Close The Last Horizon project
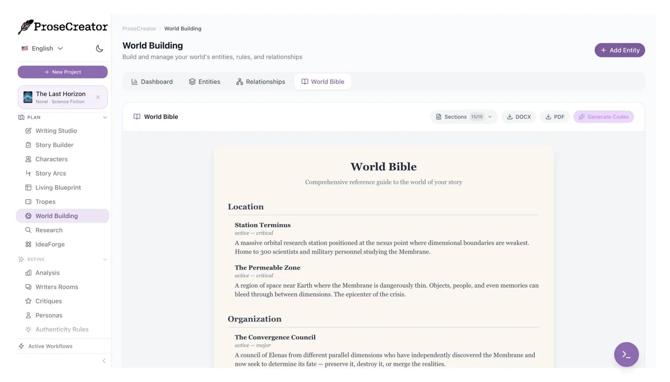Screen dimensions: 670x382 [x=98, y=97]
